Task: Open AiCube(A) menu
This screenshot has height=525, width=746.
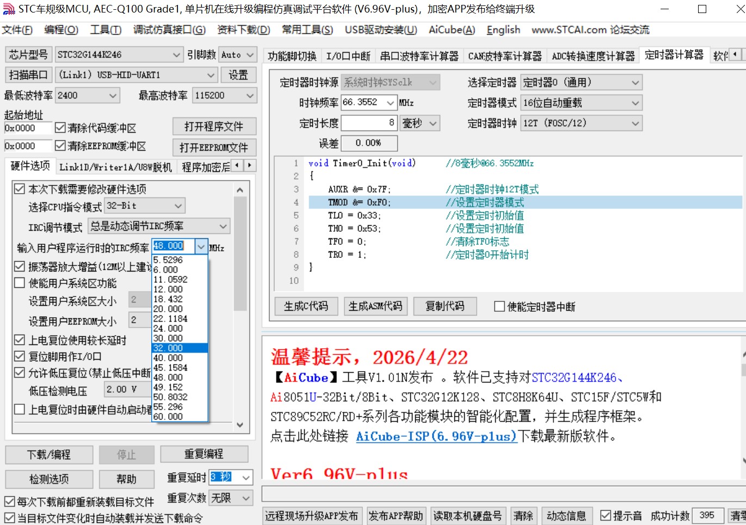Action: click(x=452, y=29)
